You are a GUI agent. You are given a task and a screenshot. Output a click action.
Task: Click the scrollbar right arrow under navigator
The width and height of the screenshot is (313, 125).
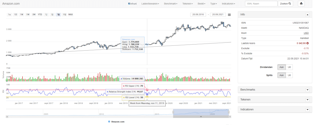pos(230,117)
